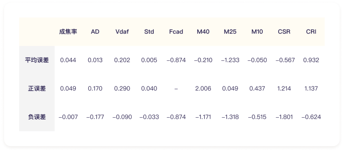343x151 pixels.
Task: Select the M10 column header
Action: [x=257, y=32]
